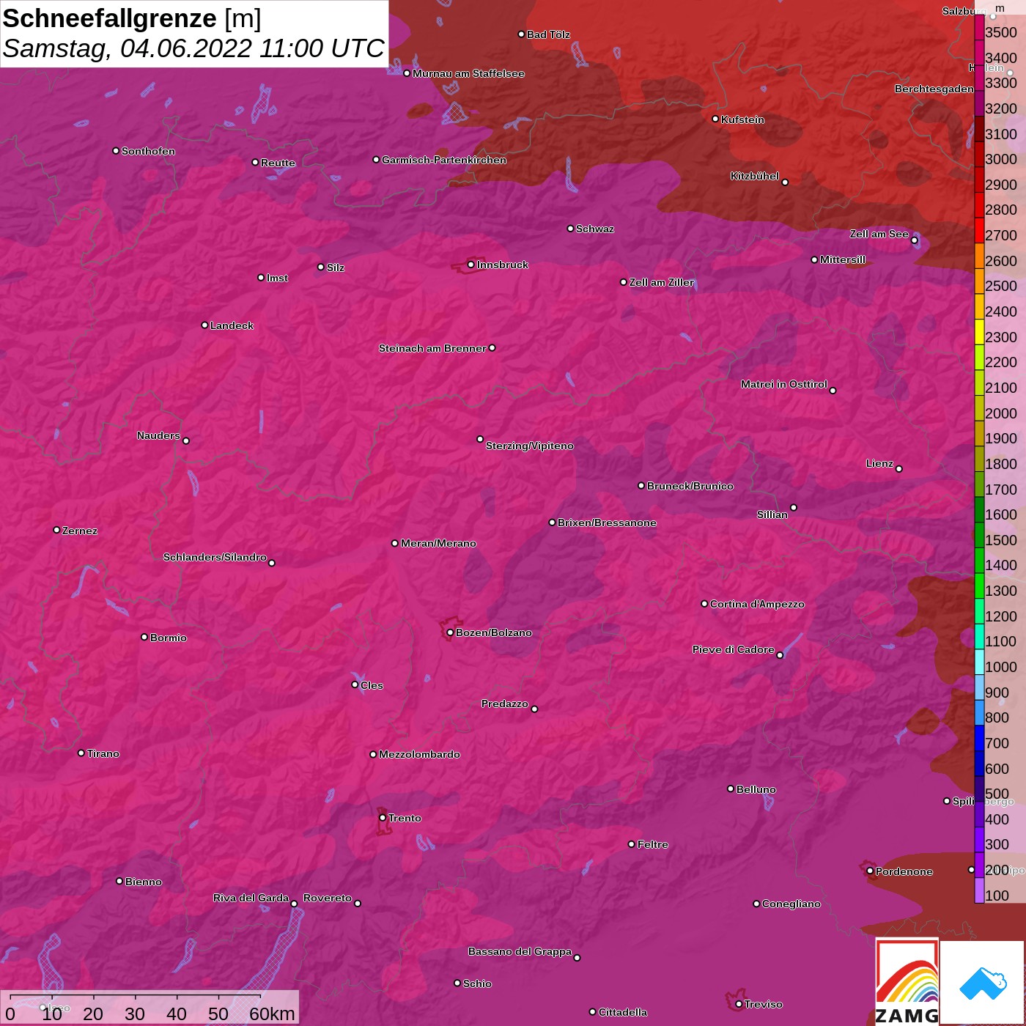Click the Reutte label
This screenshot has width=1026, height=1026.
tap(278, 163)
